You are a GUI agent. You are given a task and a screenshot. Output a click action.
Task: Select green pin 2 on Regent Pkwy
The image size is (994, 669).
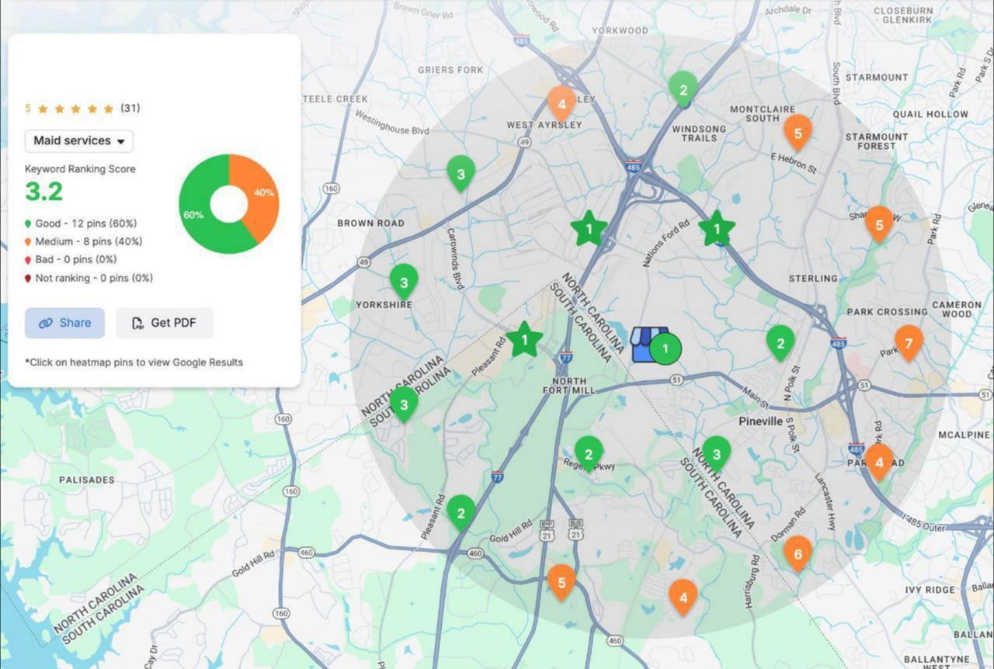tap(589, 453)
